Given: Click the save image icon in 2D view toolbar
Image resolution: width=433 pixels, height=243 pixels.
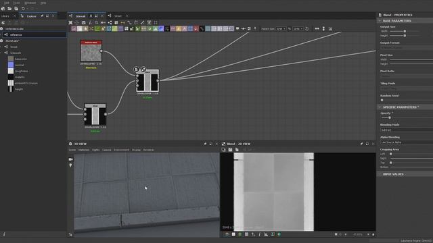Looking at the screenshot, I should [230, 150].
